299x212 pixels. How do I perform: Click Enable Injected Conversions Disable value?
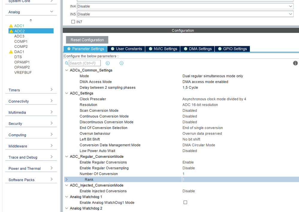pyautogui.click(x=189, y=191)
